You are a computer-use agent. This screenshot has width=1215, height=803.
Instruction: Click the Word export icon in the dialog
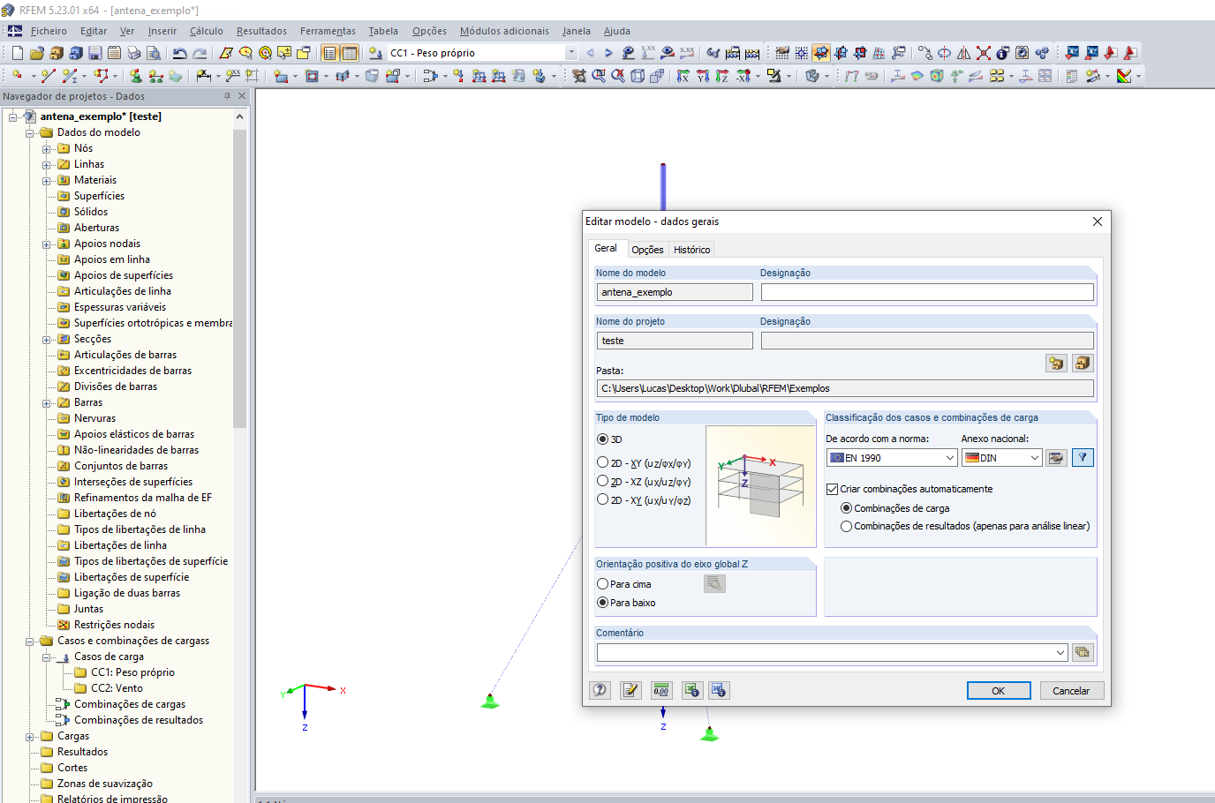719,690
